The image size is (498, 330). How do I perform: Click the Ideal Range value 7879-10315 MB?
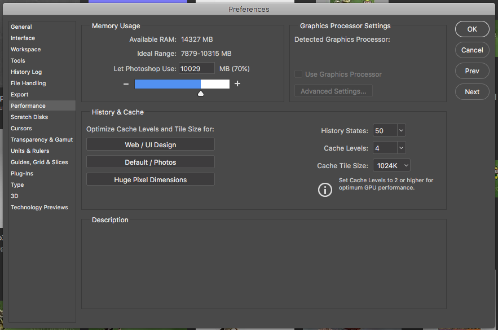206,54
